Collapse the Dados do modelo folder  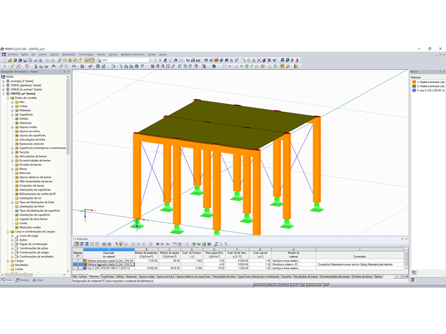coord(8,98)
